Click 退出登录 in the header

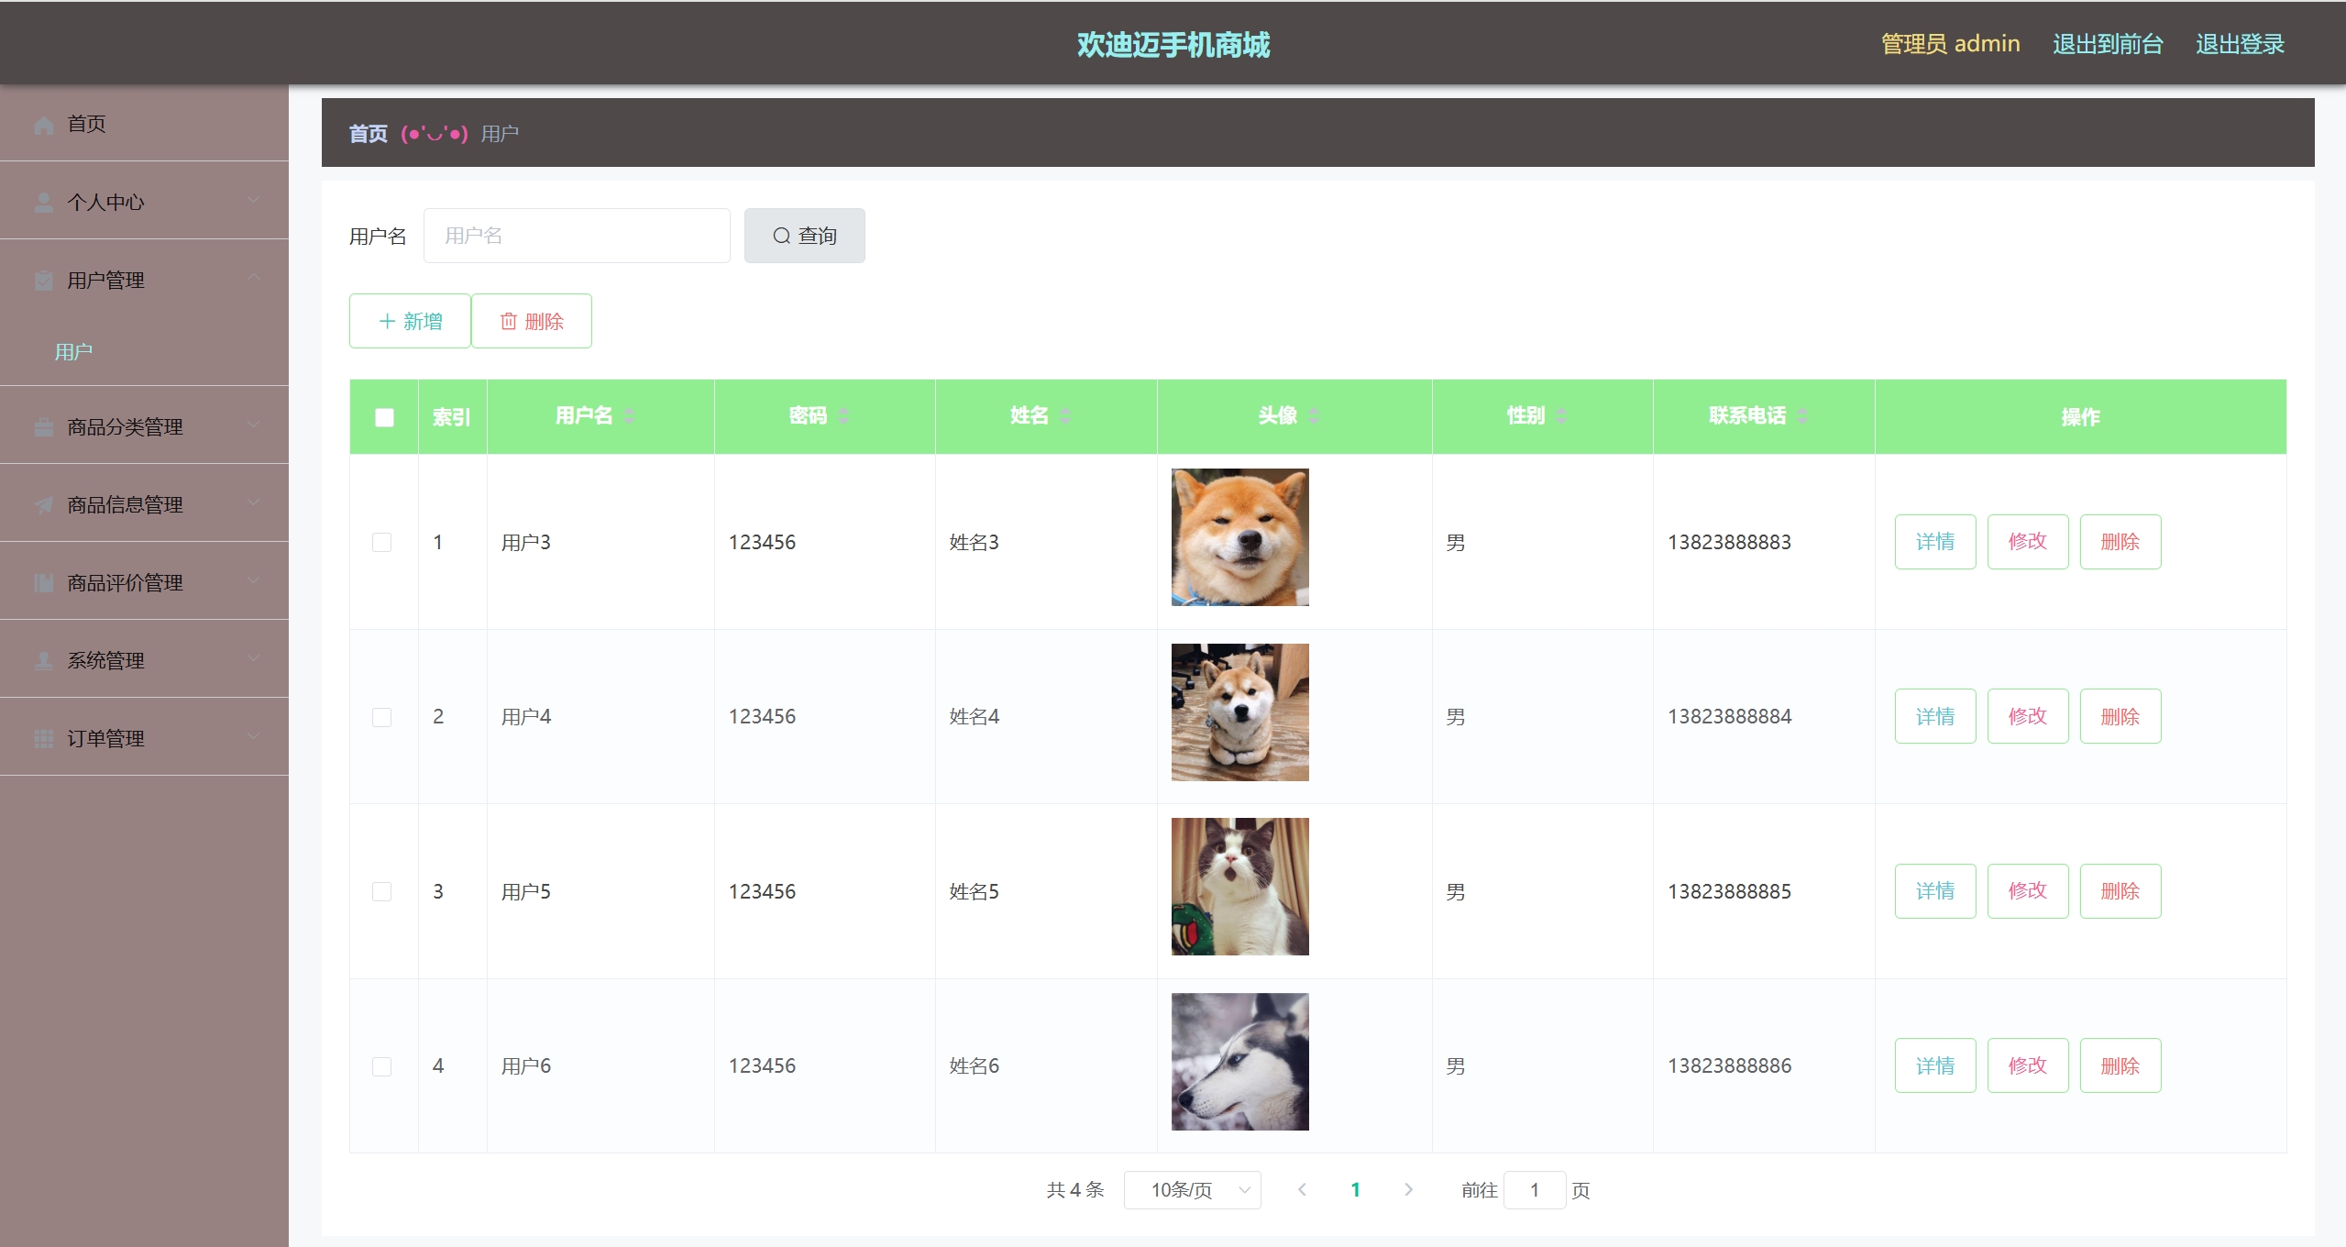tap(2240, 44)
